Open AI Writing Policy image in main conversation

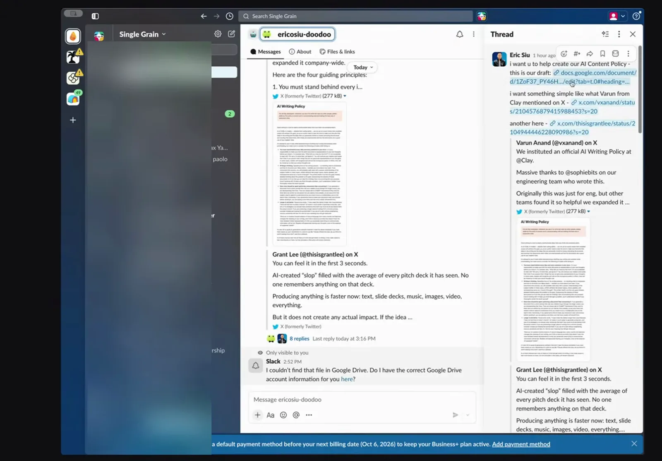point(309,174)
